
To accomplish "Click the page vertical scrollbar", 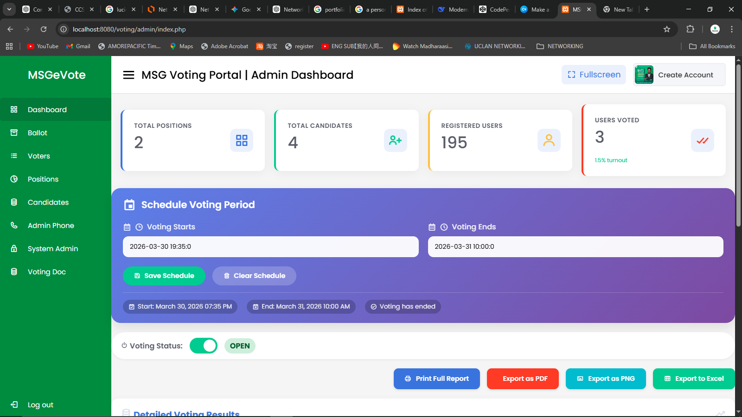I will [x=738, y=146].
